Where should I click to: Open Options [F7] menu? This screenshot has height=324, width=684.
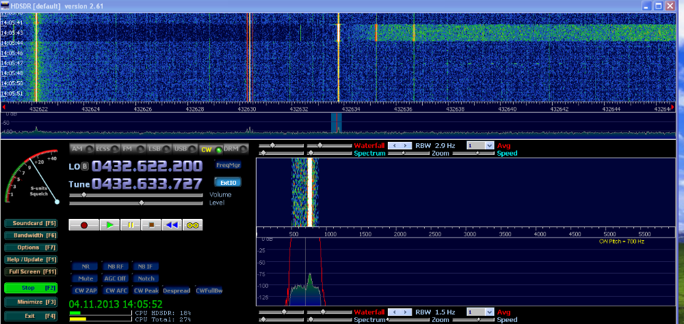[x=31, y=248]
